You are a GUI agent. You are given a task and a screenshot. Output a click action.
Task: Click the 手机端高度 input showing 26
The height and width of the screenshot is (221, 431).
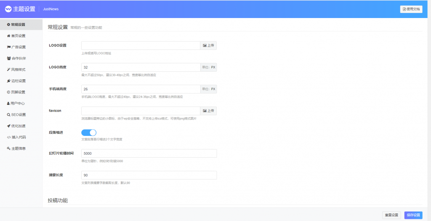(x=141, y=89)
